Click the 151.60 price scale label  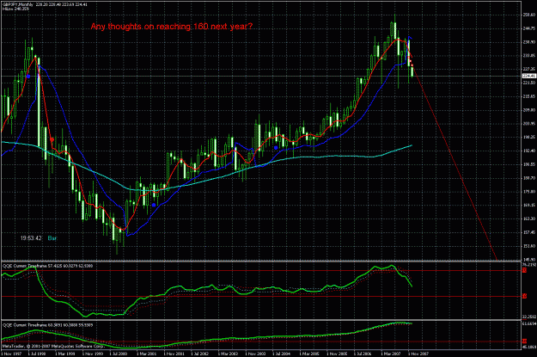(529, 246)
